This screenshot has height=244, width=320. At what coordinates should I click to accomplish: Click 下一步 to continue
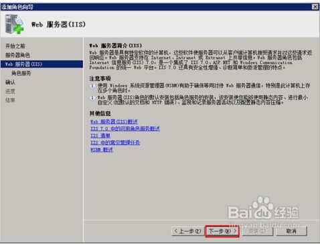(222, 231)
